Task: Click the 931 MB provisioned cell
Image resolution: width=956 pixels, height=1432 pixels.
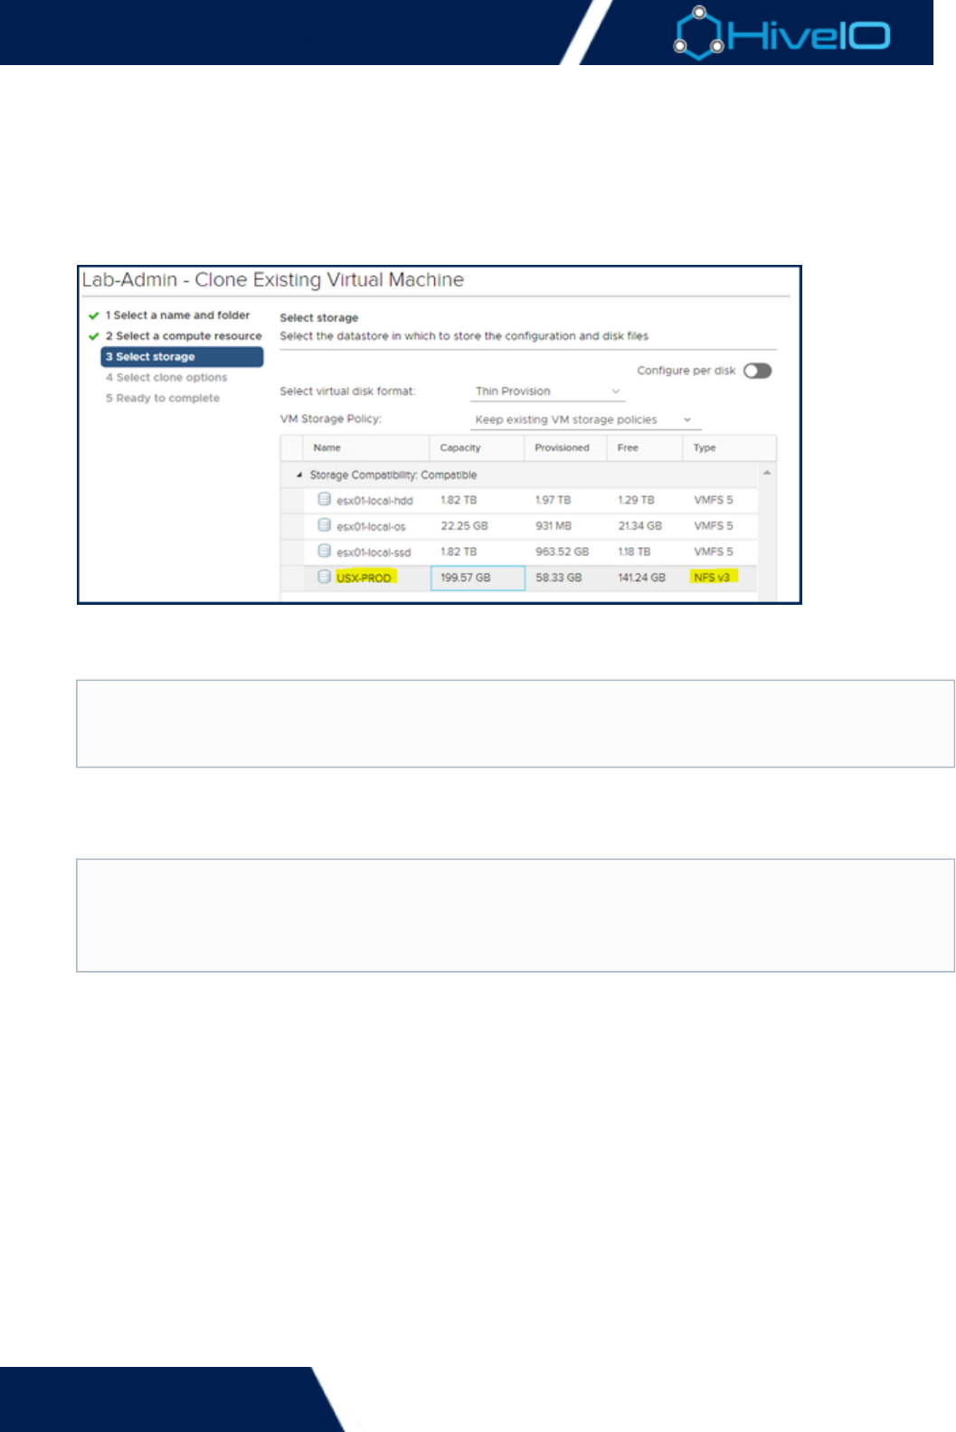Action: click(x=554, y=526)
